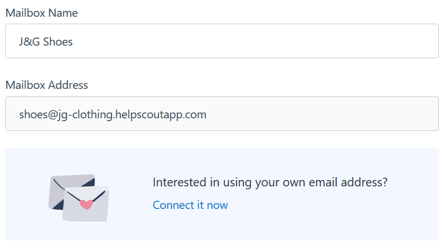Open the Connect it now link
This screenshot has height=251, width=444.
click(x=190, y=205)
